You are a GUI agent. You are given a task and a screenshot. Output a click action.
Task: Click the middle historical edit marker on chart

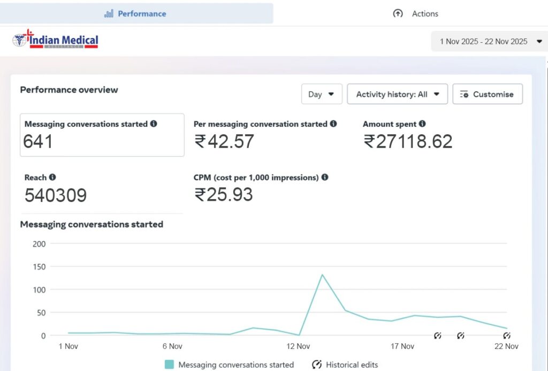coord(460,336)
